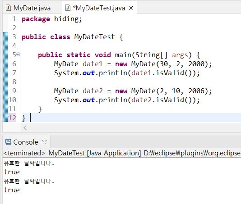This screenshot has width=241, height=204.
Task: Click line number 9 in the gutter
Action: pos(14,91)
